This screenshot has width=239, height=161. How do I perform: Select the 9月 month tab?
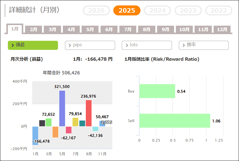pos(165,30)
